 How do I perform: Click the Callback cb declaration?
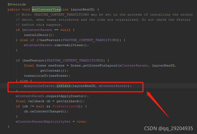[x=39, y=101]
